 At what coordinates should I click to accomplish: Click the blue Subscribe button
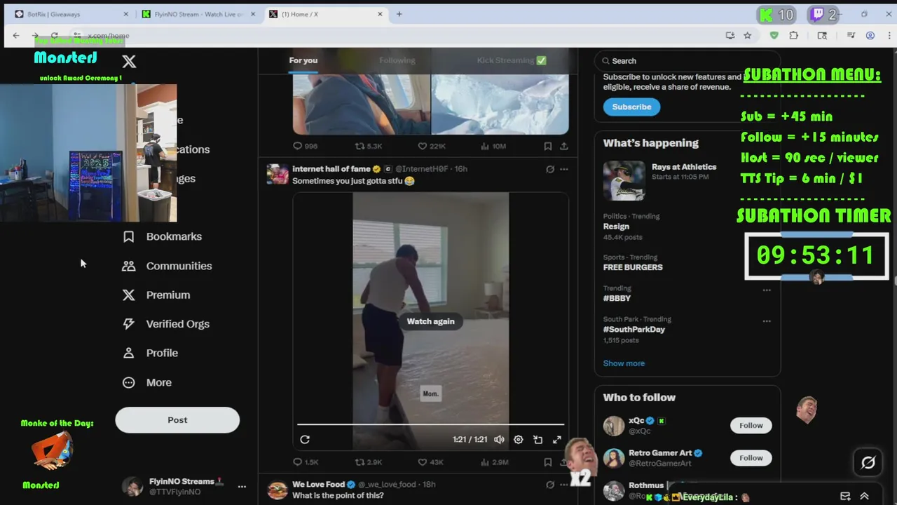[631, 107]
